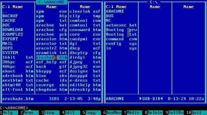Select the djpeg32 exe file
This screenshot has width=207, height=115.
85,67
